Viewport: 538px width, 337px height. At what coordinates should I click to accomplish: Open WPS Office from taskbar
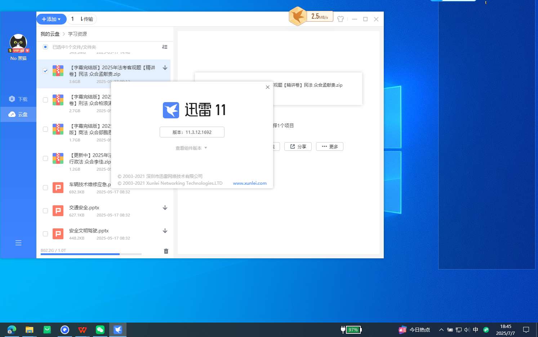83,330
